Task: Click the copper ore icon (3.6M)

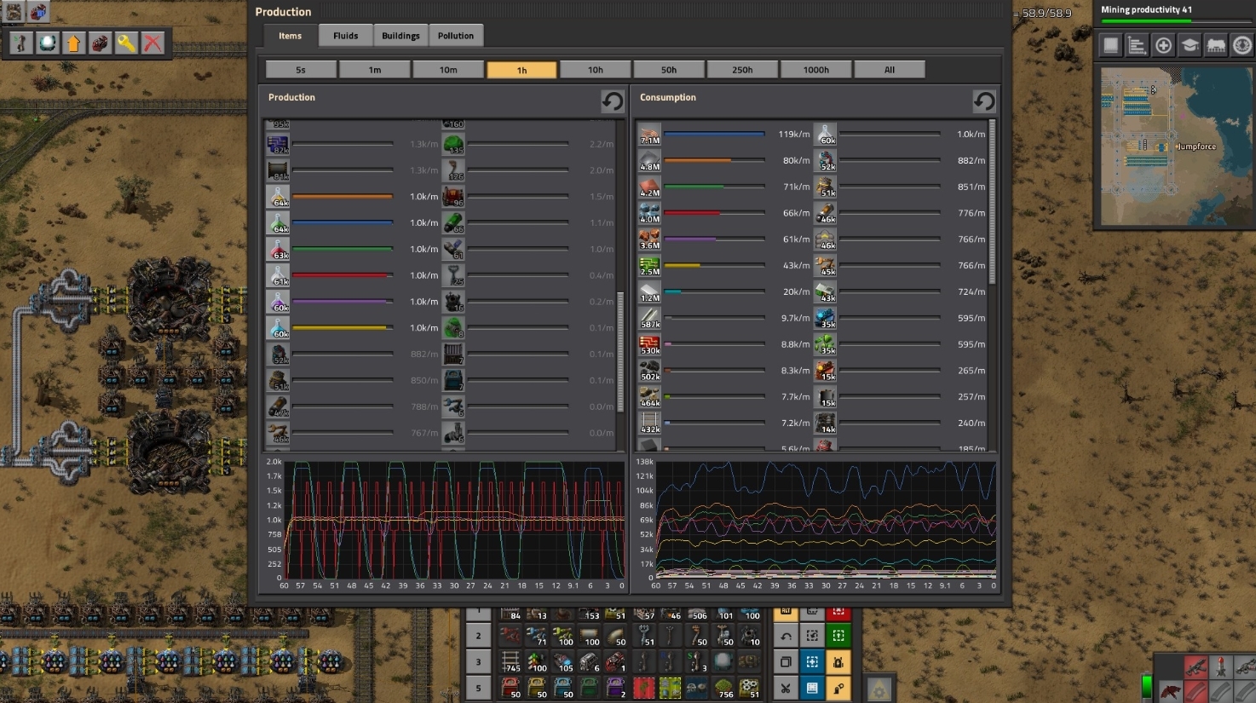Action: 649,240
